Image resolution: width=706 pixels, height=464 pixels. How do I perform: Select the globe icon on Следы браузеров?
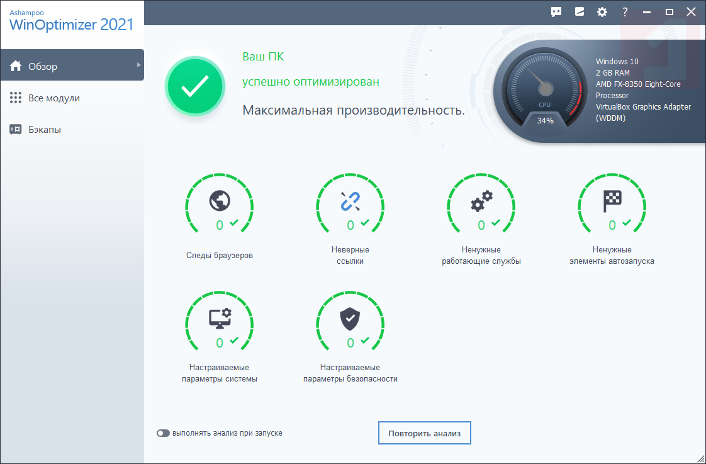(219, 201)
